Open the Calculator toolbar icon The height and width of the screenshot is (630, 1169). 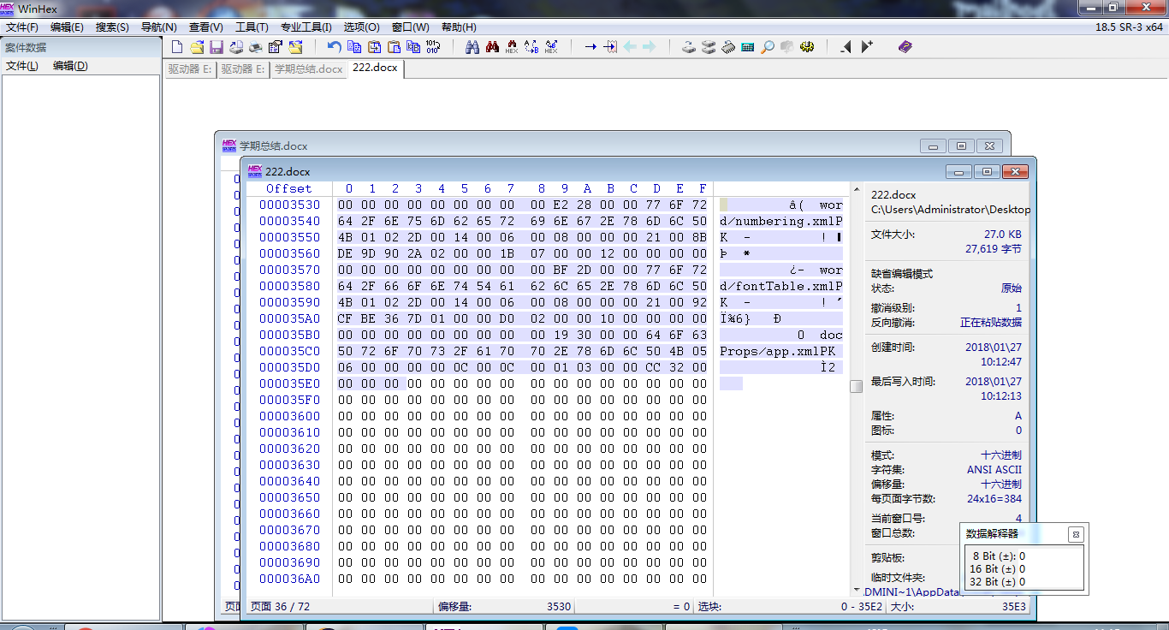748,47
